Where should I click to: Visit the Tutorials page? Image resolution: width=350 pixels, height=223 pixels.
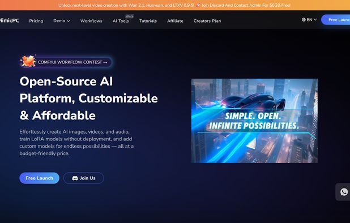point(148,21)
